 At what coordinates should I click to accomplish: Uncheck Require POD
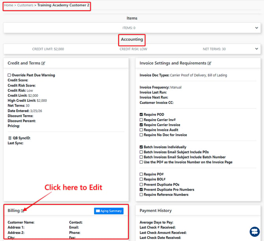(x=141, y=114)
